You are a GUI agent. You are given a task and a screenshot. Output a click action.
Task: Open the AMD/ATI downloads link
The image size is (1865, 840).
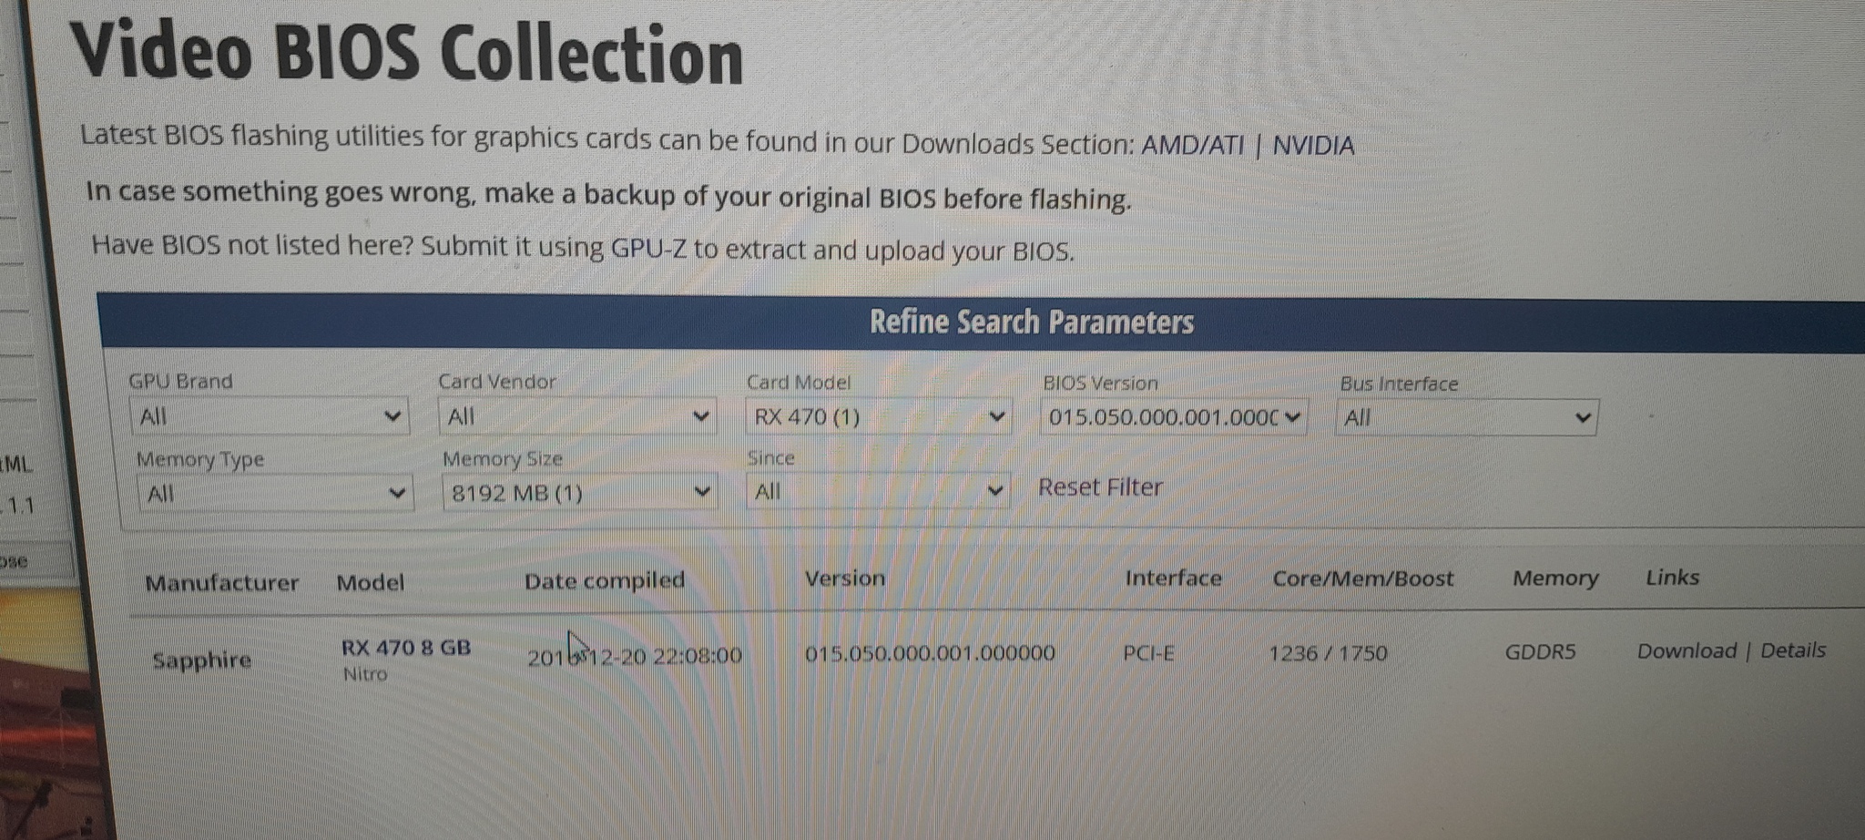pyautogui.click(x=1192, y=145)
